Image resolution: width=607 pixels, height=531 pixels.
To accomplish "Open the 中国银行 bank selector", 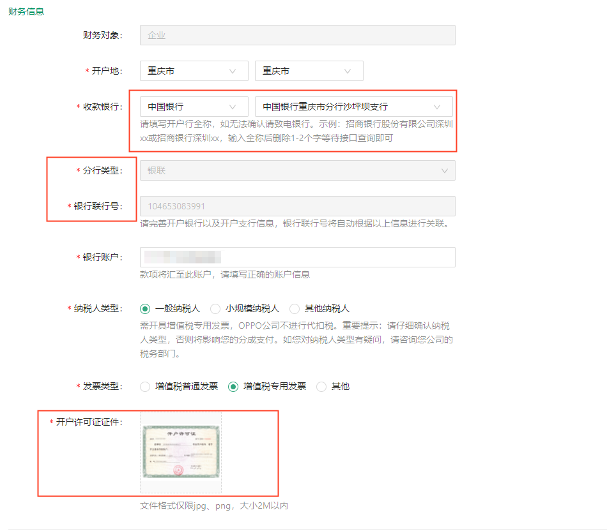I will tap(192, 107).
